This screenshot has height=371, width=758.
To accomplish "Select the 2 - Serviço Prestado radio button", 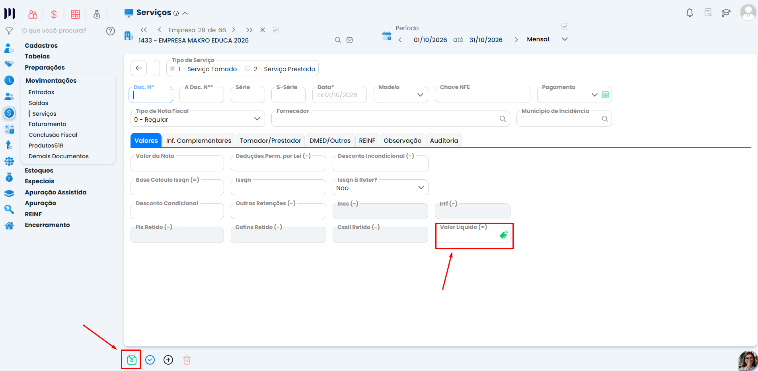I will point(248,68).
